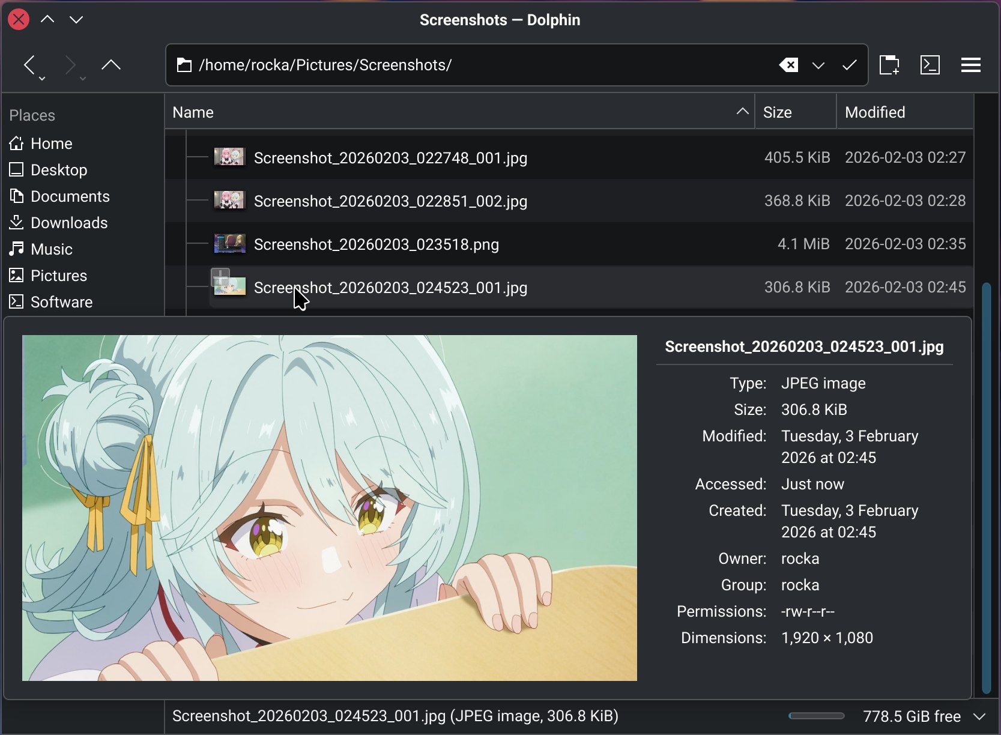This screenshot has height=735, width=1001.
Task: Toggle selection plus badge on Screenshot_024523_001.jpg
Action: [220, 277]
